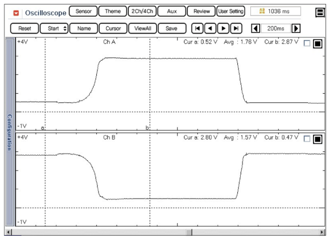
Task: Click the Ch A black square icon
Action: coord(317,44)
